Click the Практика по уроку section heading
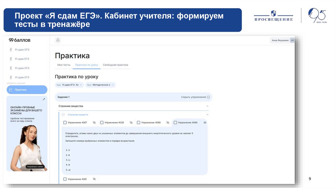 click(76, 77)
